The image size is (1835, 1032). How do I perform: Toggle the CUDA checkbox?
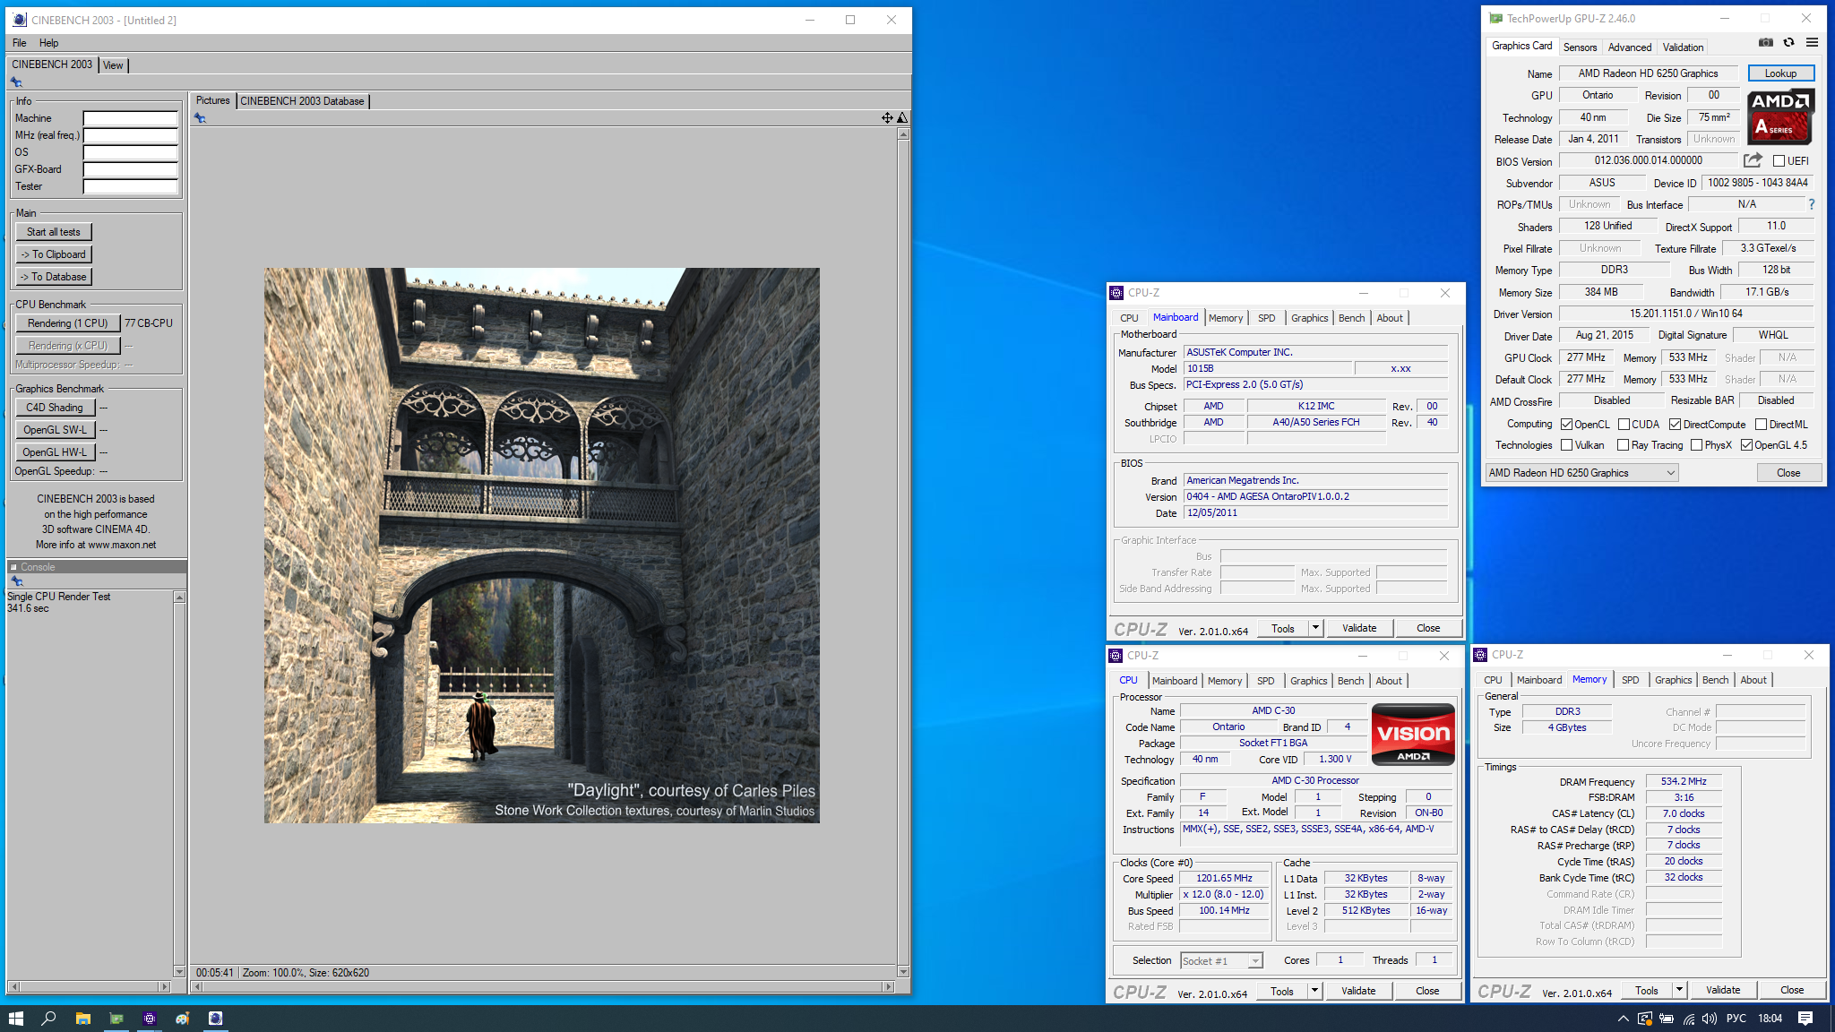tap(1624, 425)
